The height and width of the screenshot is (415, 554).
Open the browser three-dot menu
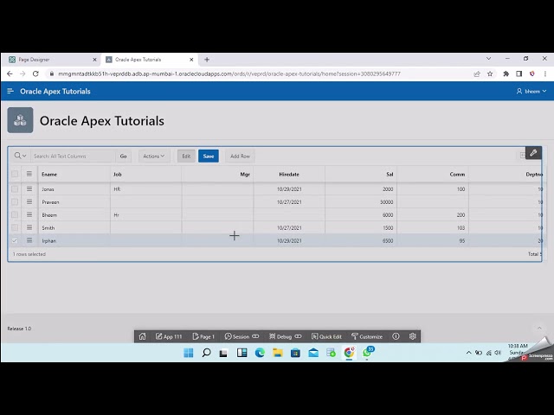pyautogui.click(x=545, y=73)
